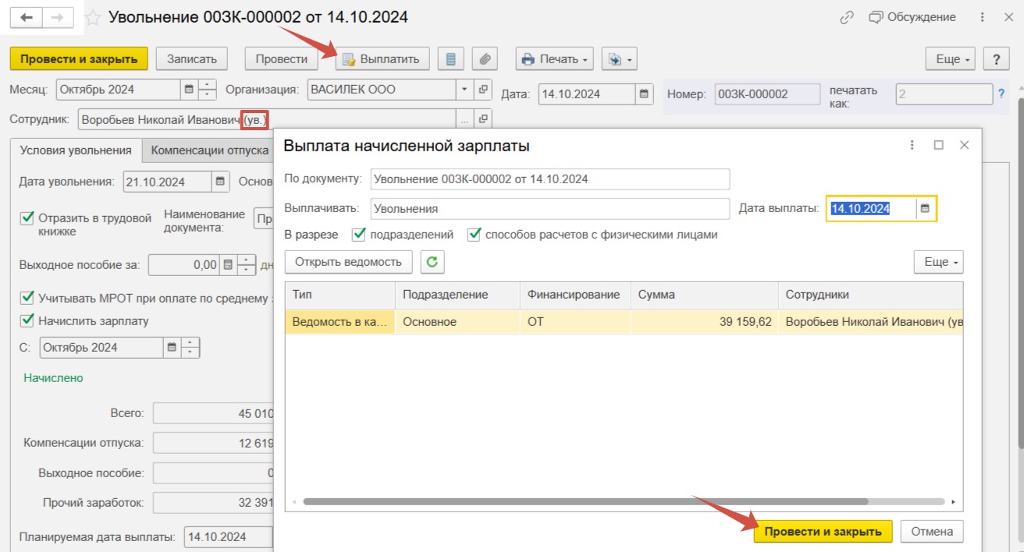Go back with the left arrow button
Viewport: 1024px width, 552px height.
click(27, 17)
